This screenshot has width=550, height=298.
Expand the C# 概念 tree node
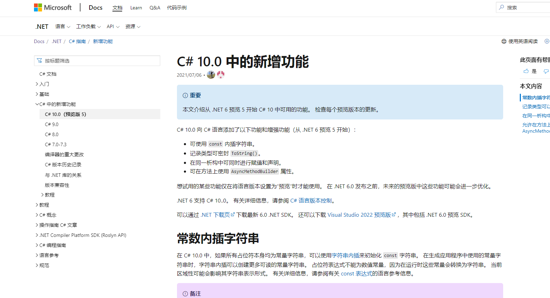[37, 215]
